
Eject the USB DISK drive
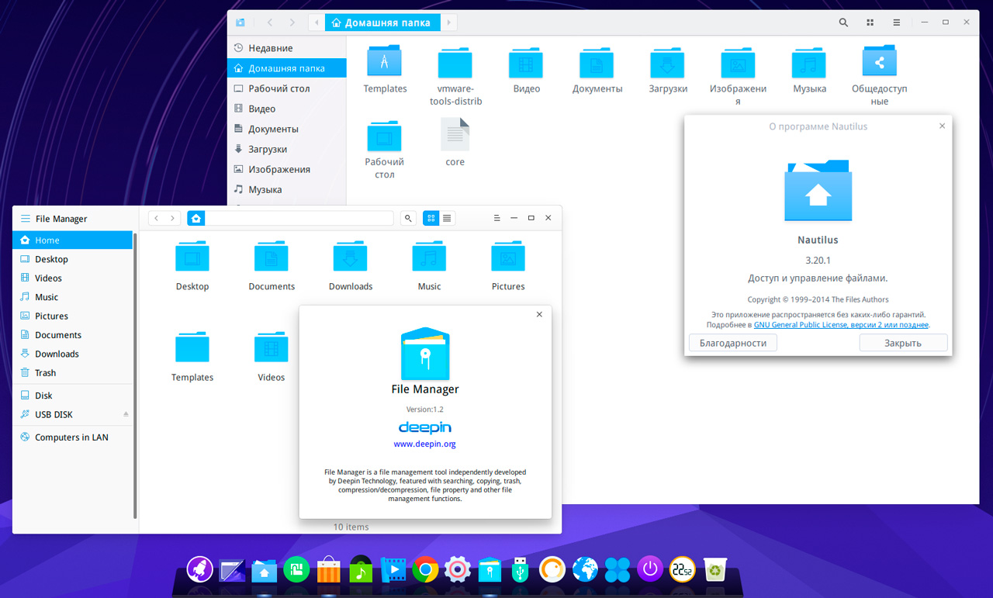126,415
